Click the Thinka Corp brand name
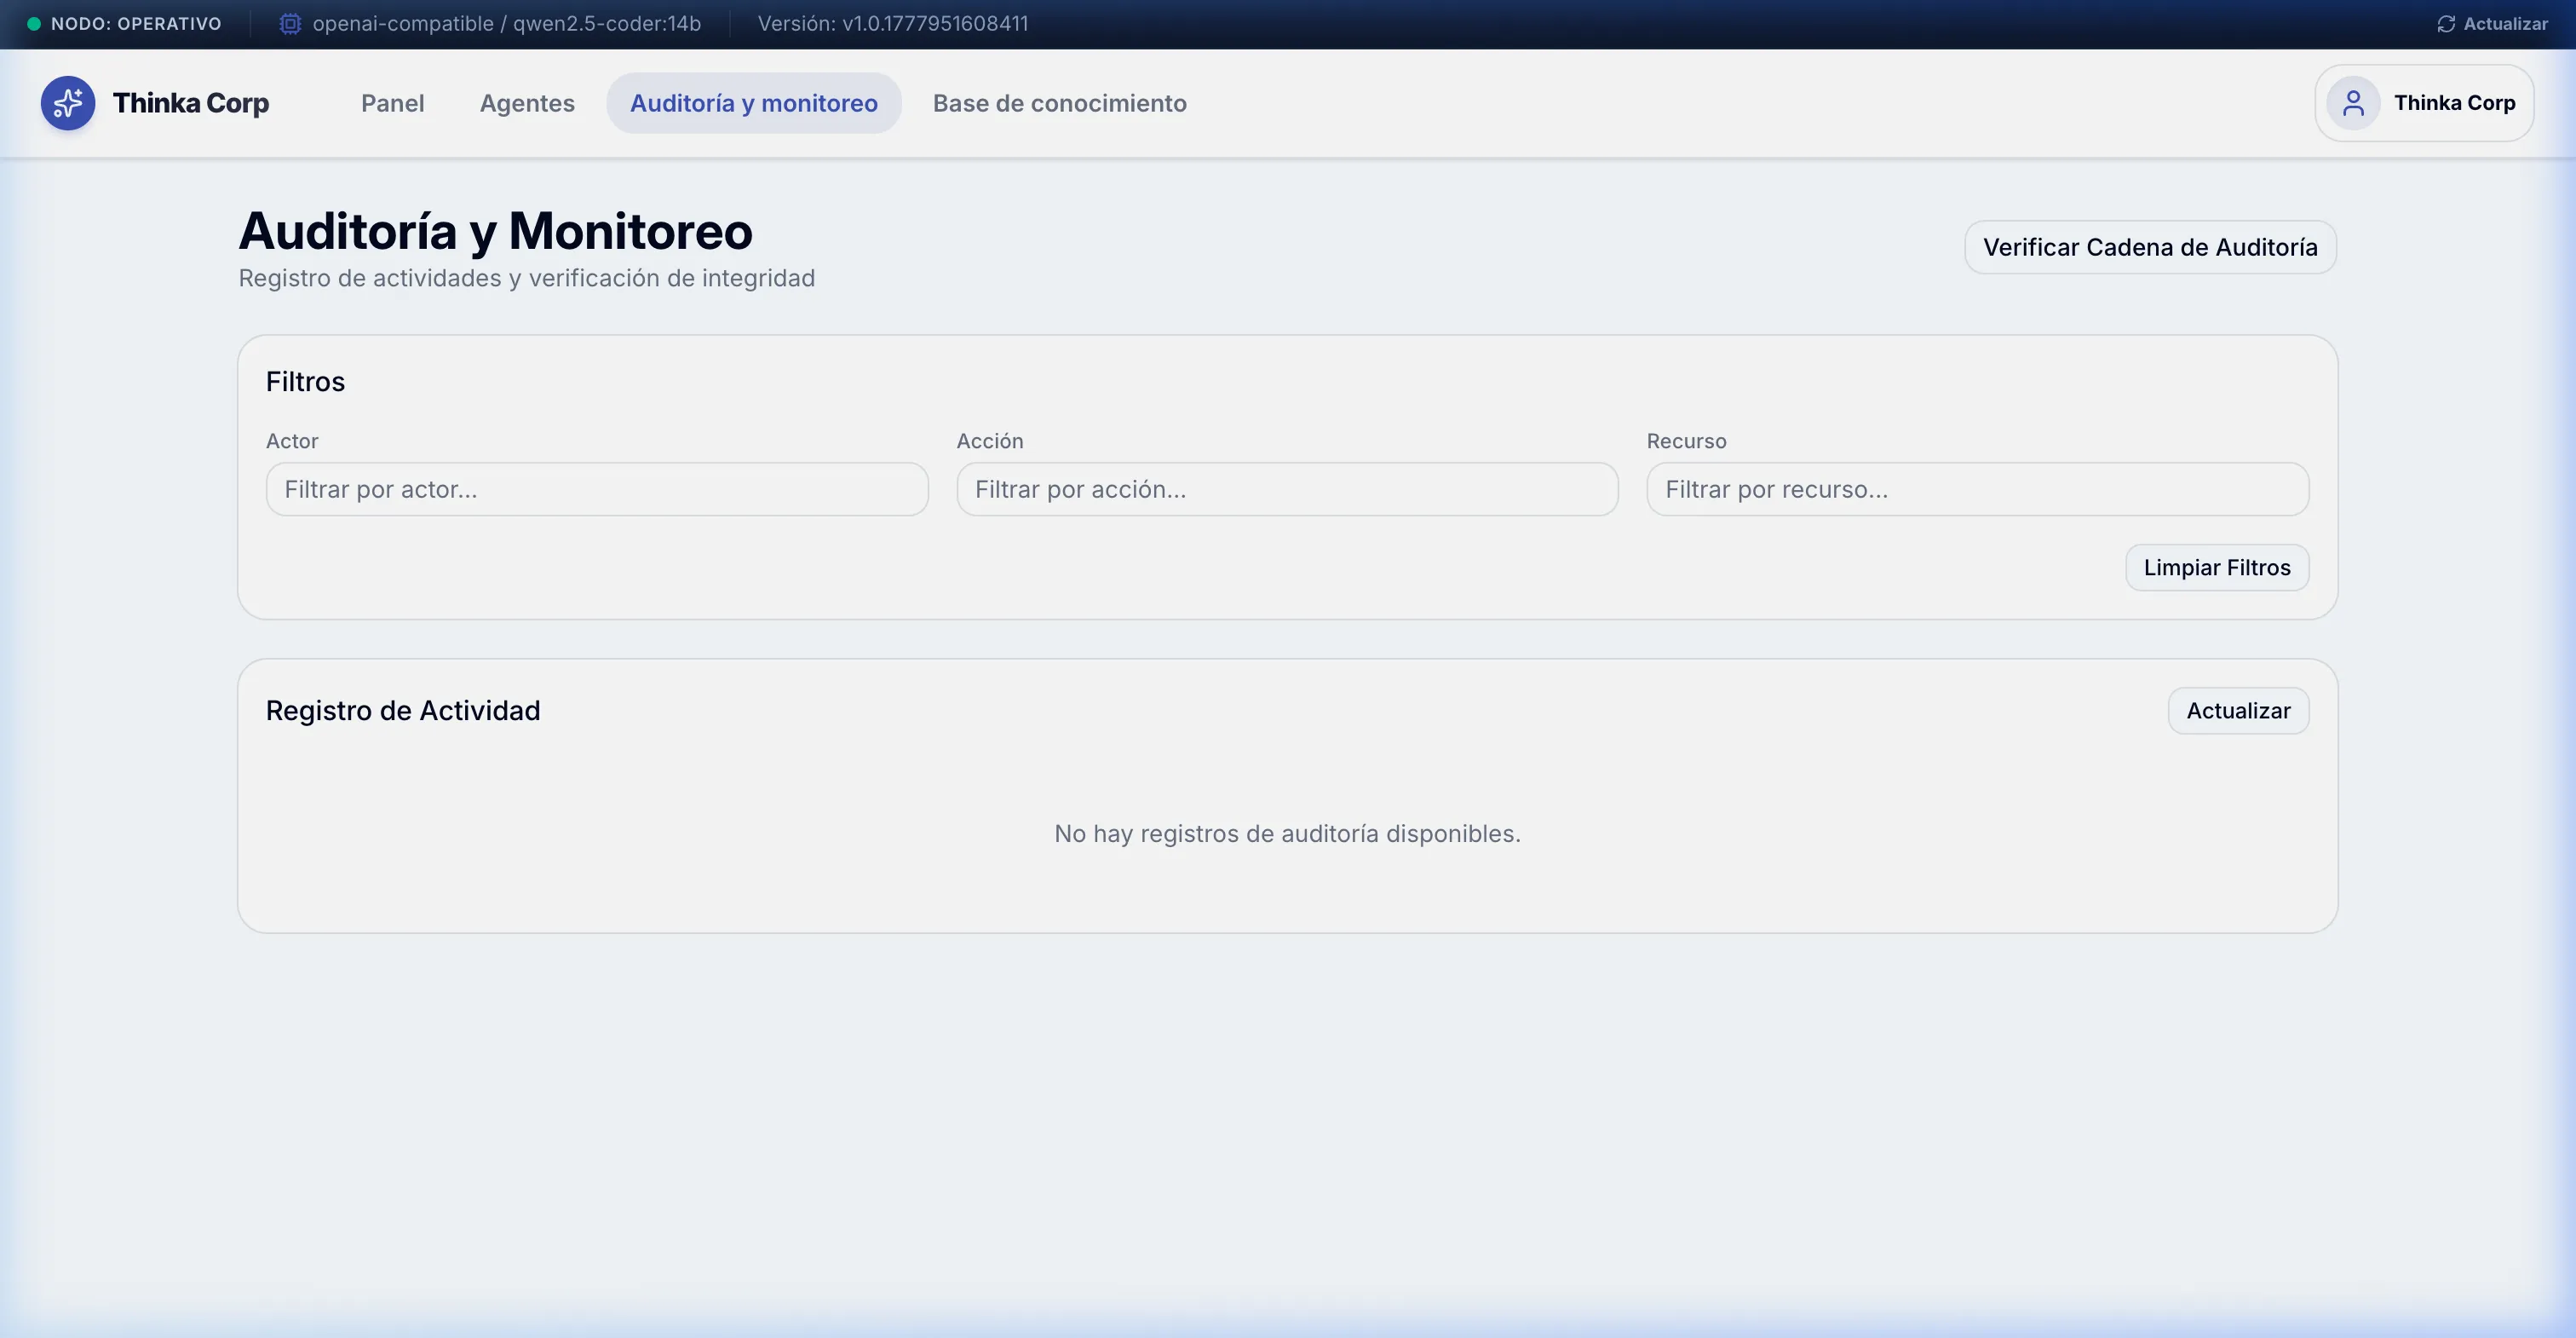Image resolution: width=2576 pixels, height=1338 pixels. tap(191, 103)
